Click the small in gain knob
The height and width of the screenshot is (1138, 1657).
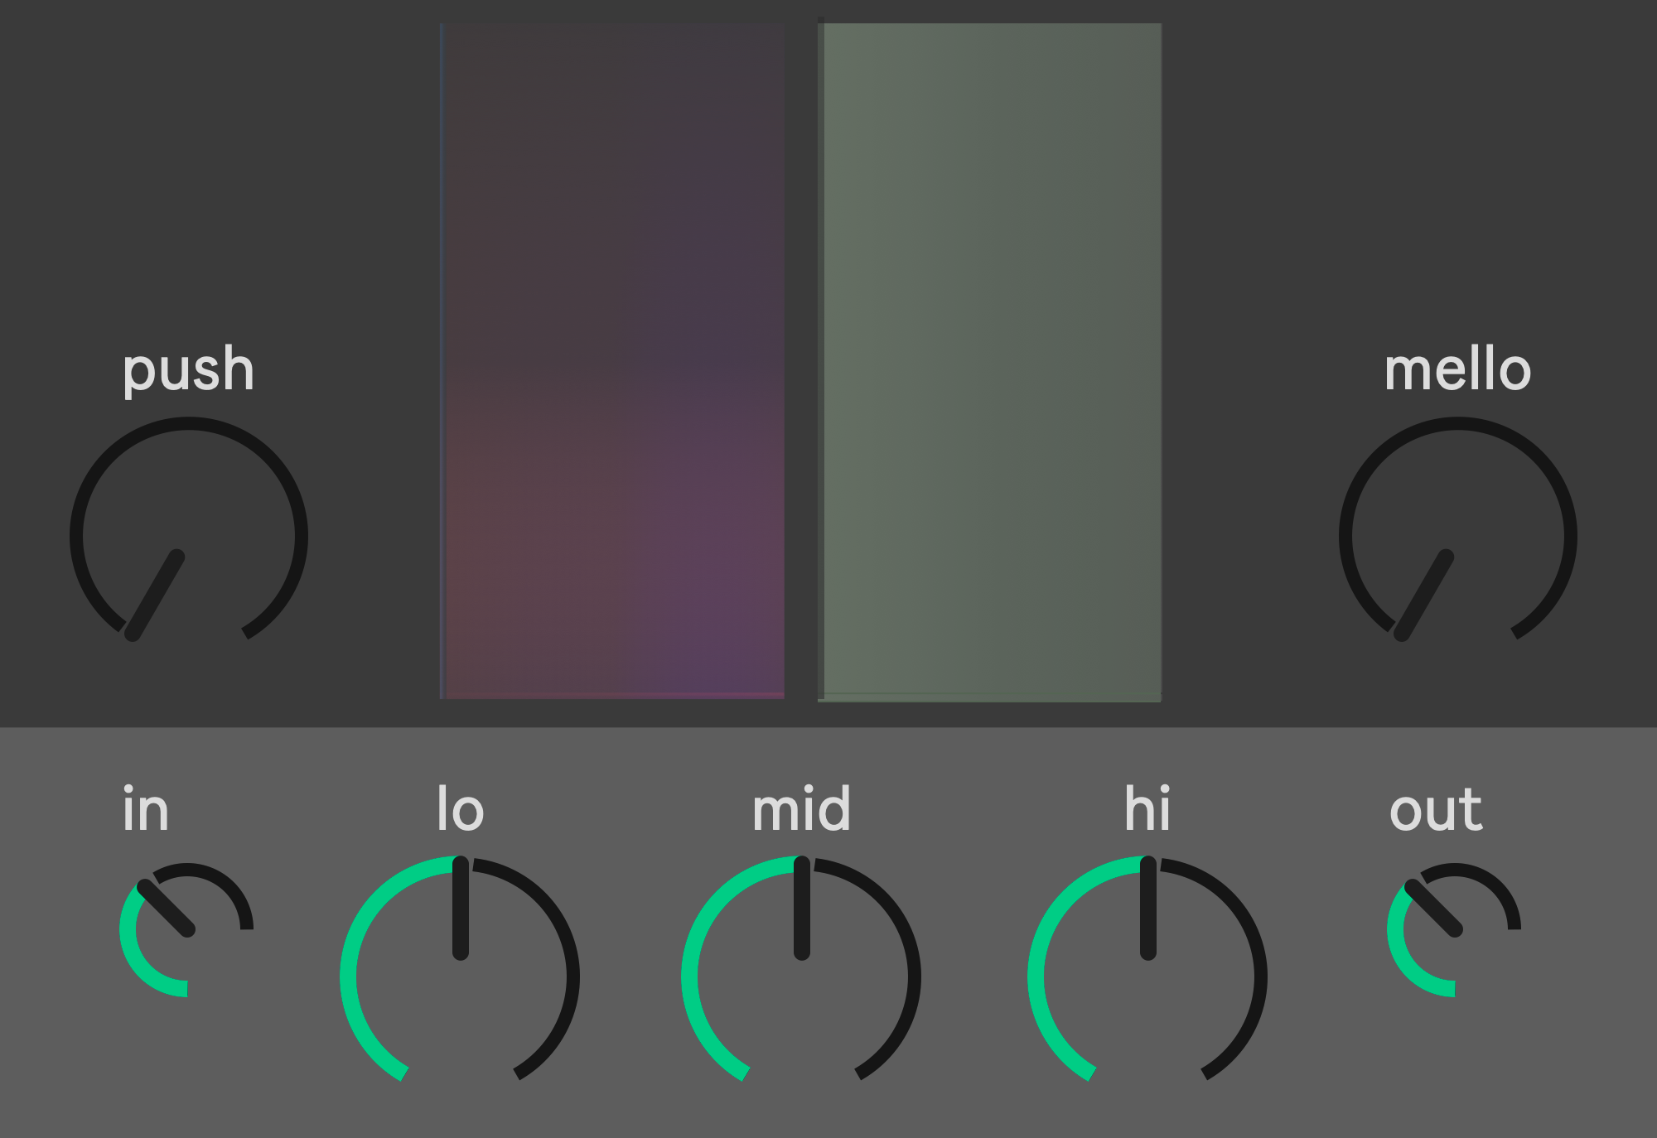(x=187, y=929)
